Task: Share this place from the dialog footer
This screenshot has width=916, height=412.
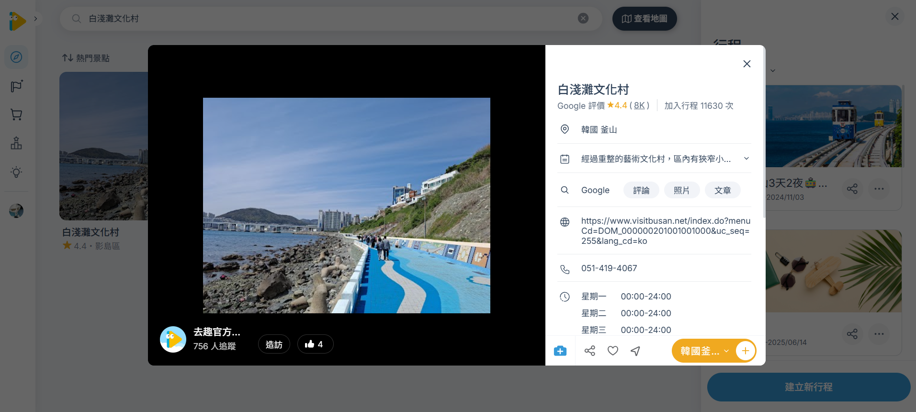Action: pyautogui.click(x=590, y=351)
